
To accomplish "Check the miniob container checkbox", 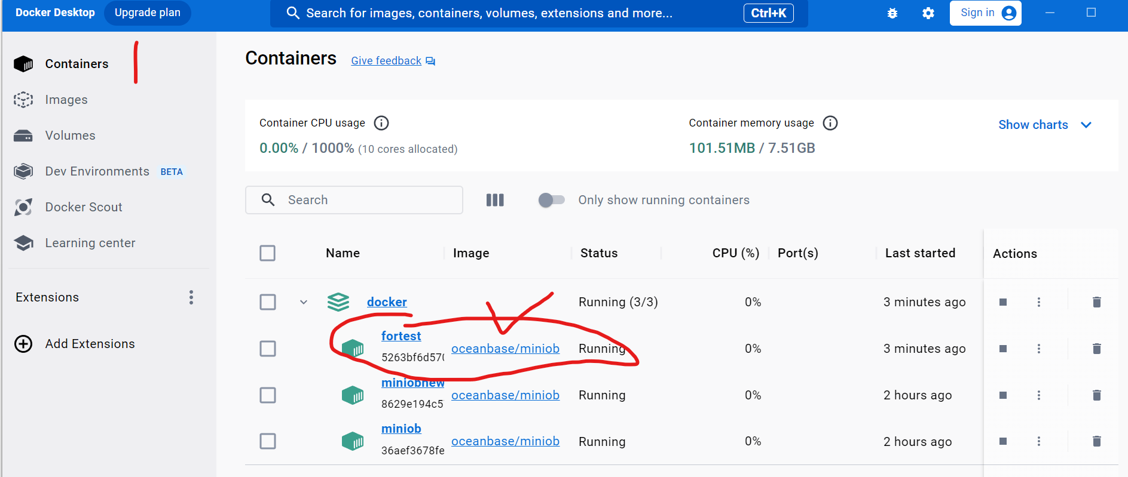I will coord(268,441).
